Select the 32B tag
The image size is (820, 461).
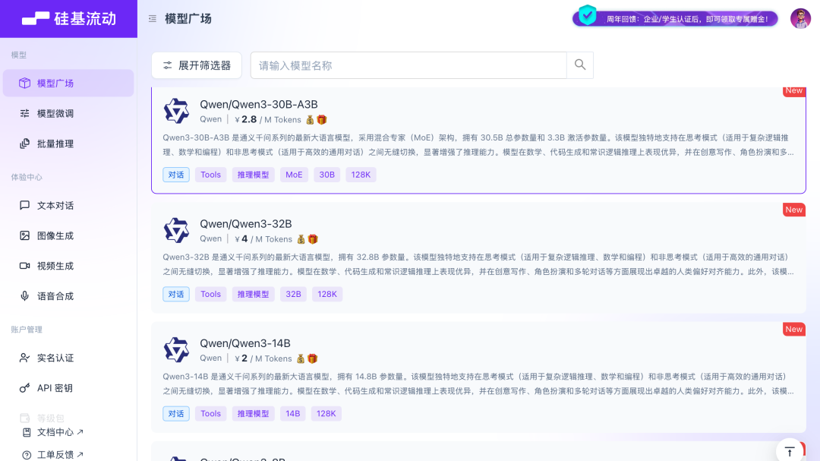[x=293, y=294]
